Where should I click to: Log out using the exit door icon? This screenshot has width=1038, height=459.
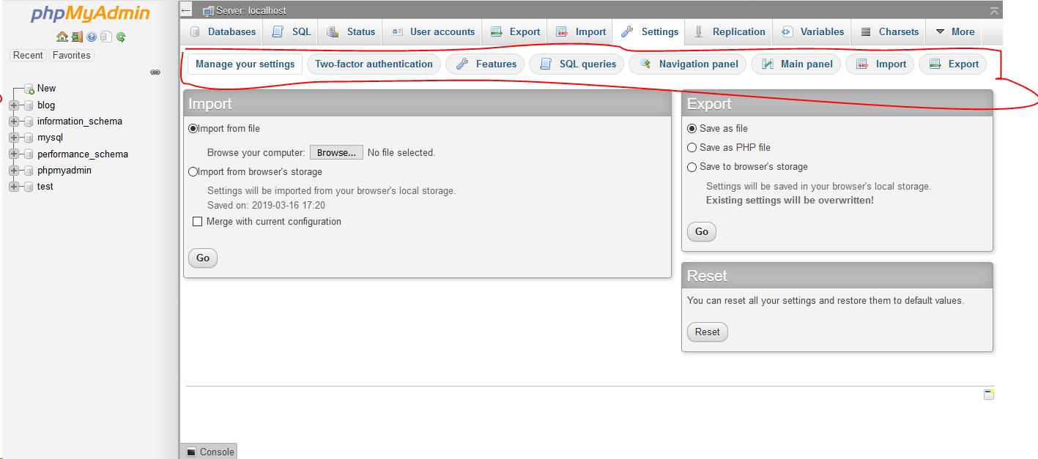(77, 37)
